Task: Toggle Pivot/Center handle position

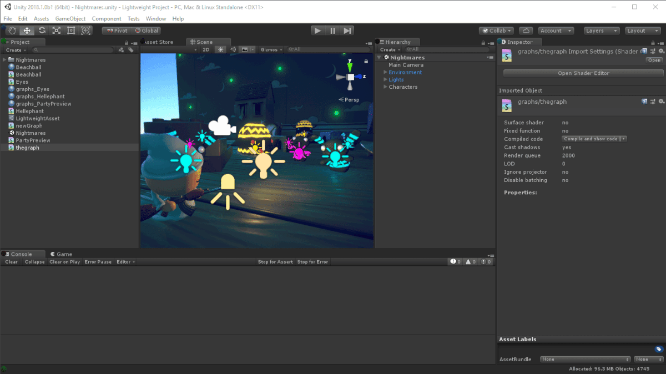Action: point(117,31)
